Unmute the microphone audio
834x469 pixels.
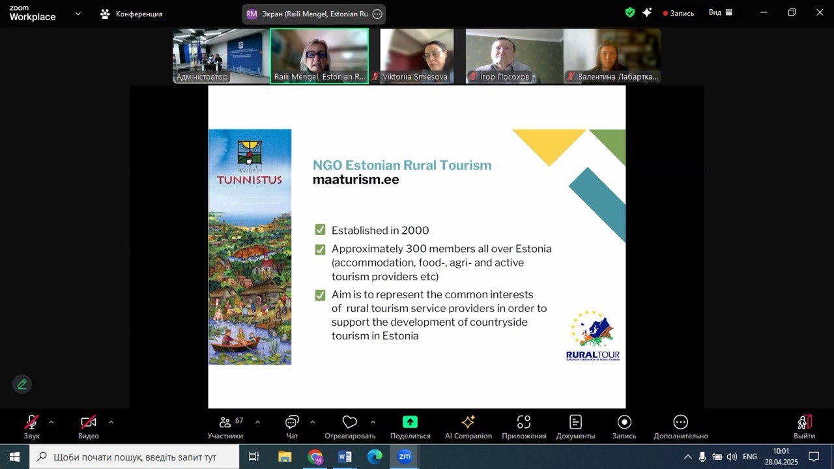(31, 423)
